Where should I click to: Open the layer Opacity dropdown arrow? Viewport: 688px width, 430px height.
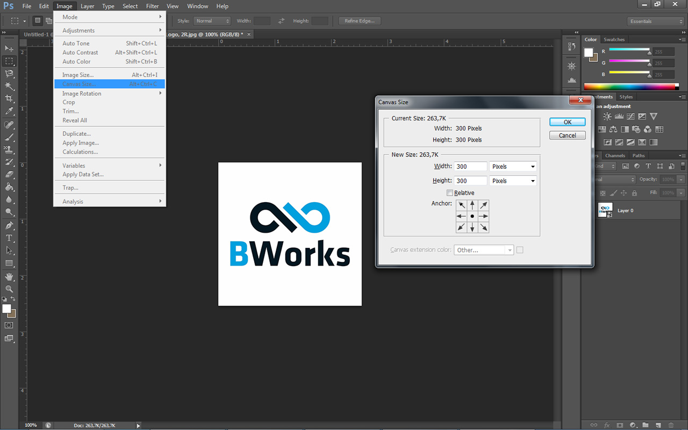click(681, 179)
